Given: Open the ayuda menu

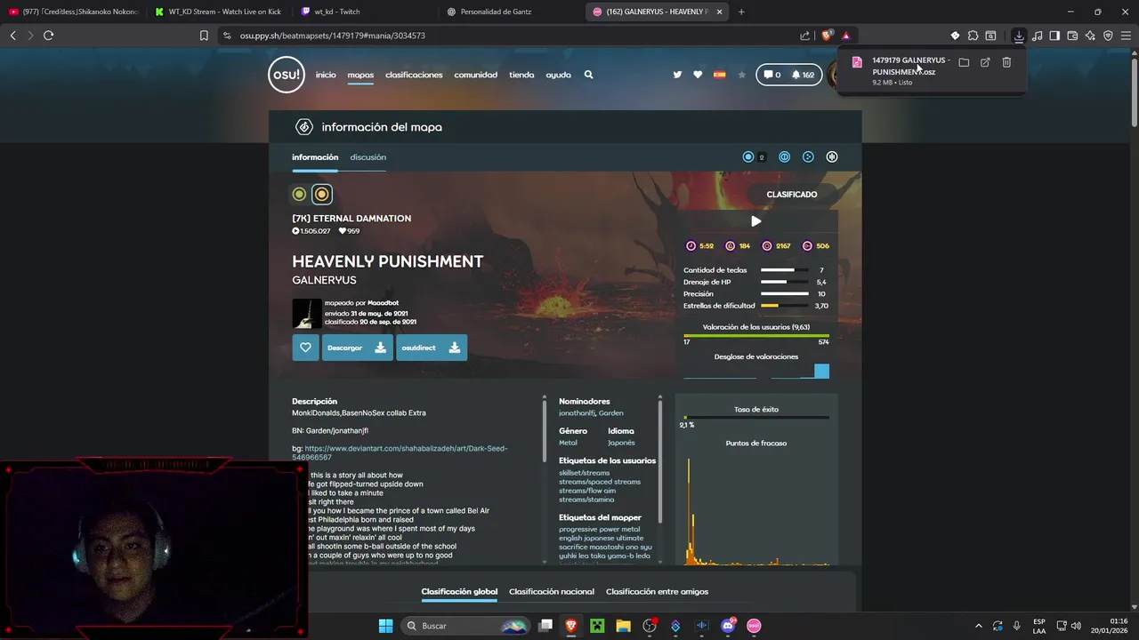Looking at the screenshot, I should pos(558,75).
